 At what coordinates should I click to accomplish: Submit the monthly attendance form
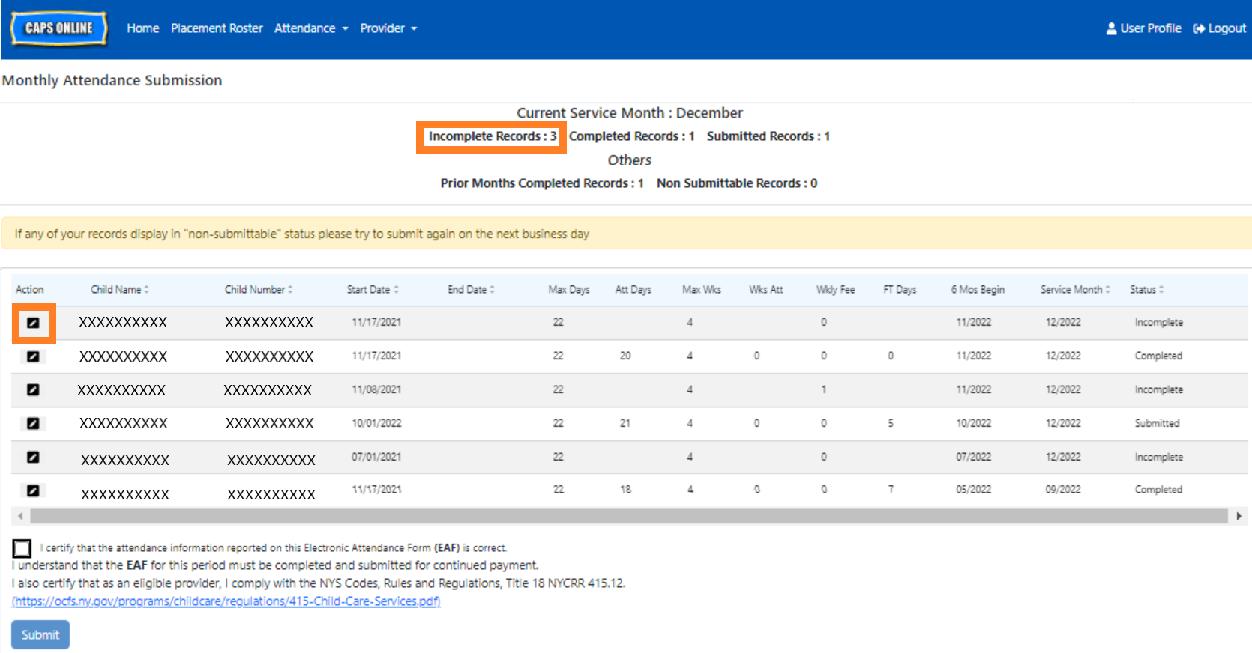pyautogui.click(x=40, y=634)
